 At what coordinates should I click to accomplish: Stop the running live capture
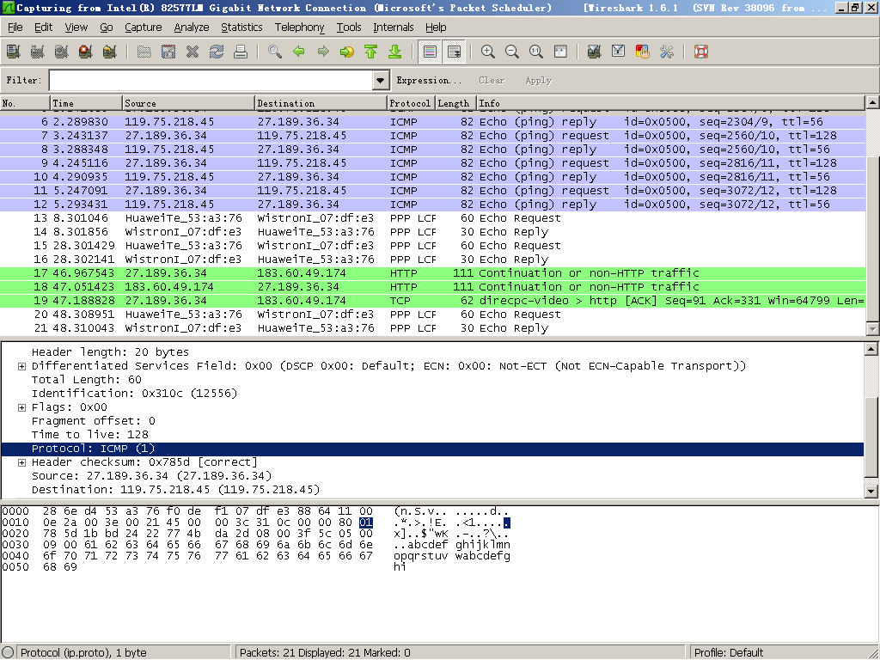[x=85, y=52]
